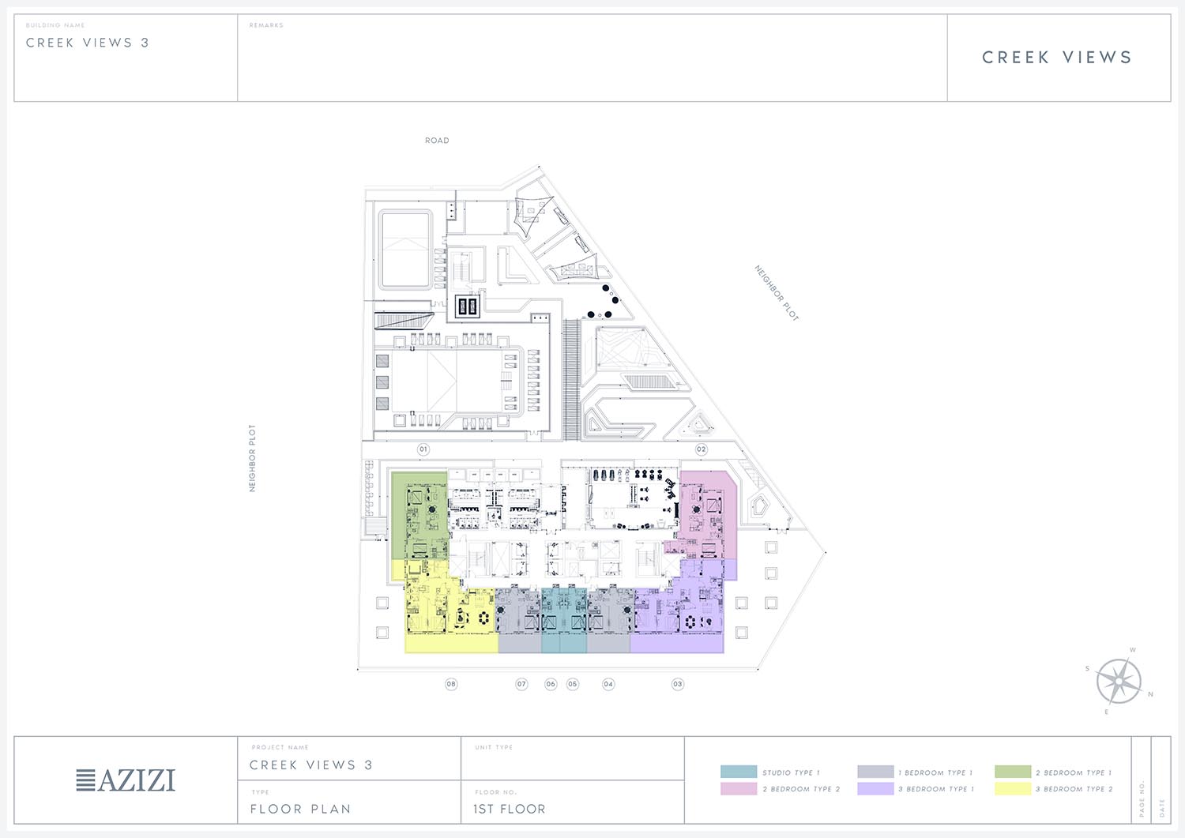This screenshot has height=838, width=1185.
Task: Click the AZIZI logo
Action: tap(126, 780)
